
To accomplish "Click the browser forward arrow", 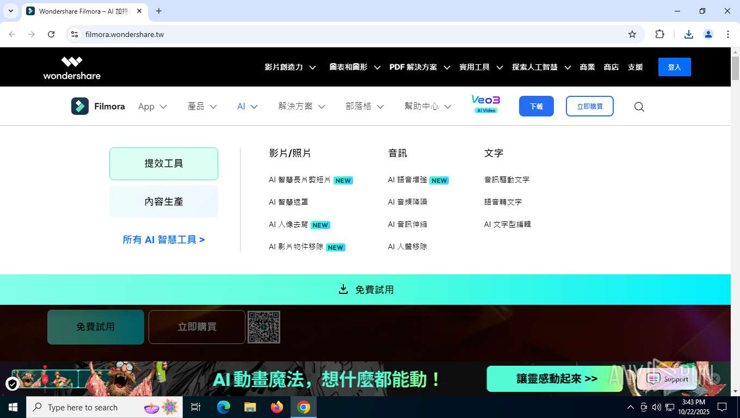I will pyautogui.click(x=32, y=34).
